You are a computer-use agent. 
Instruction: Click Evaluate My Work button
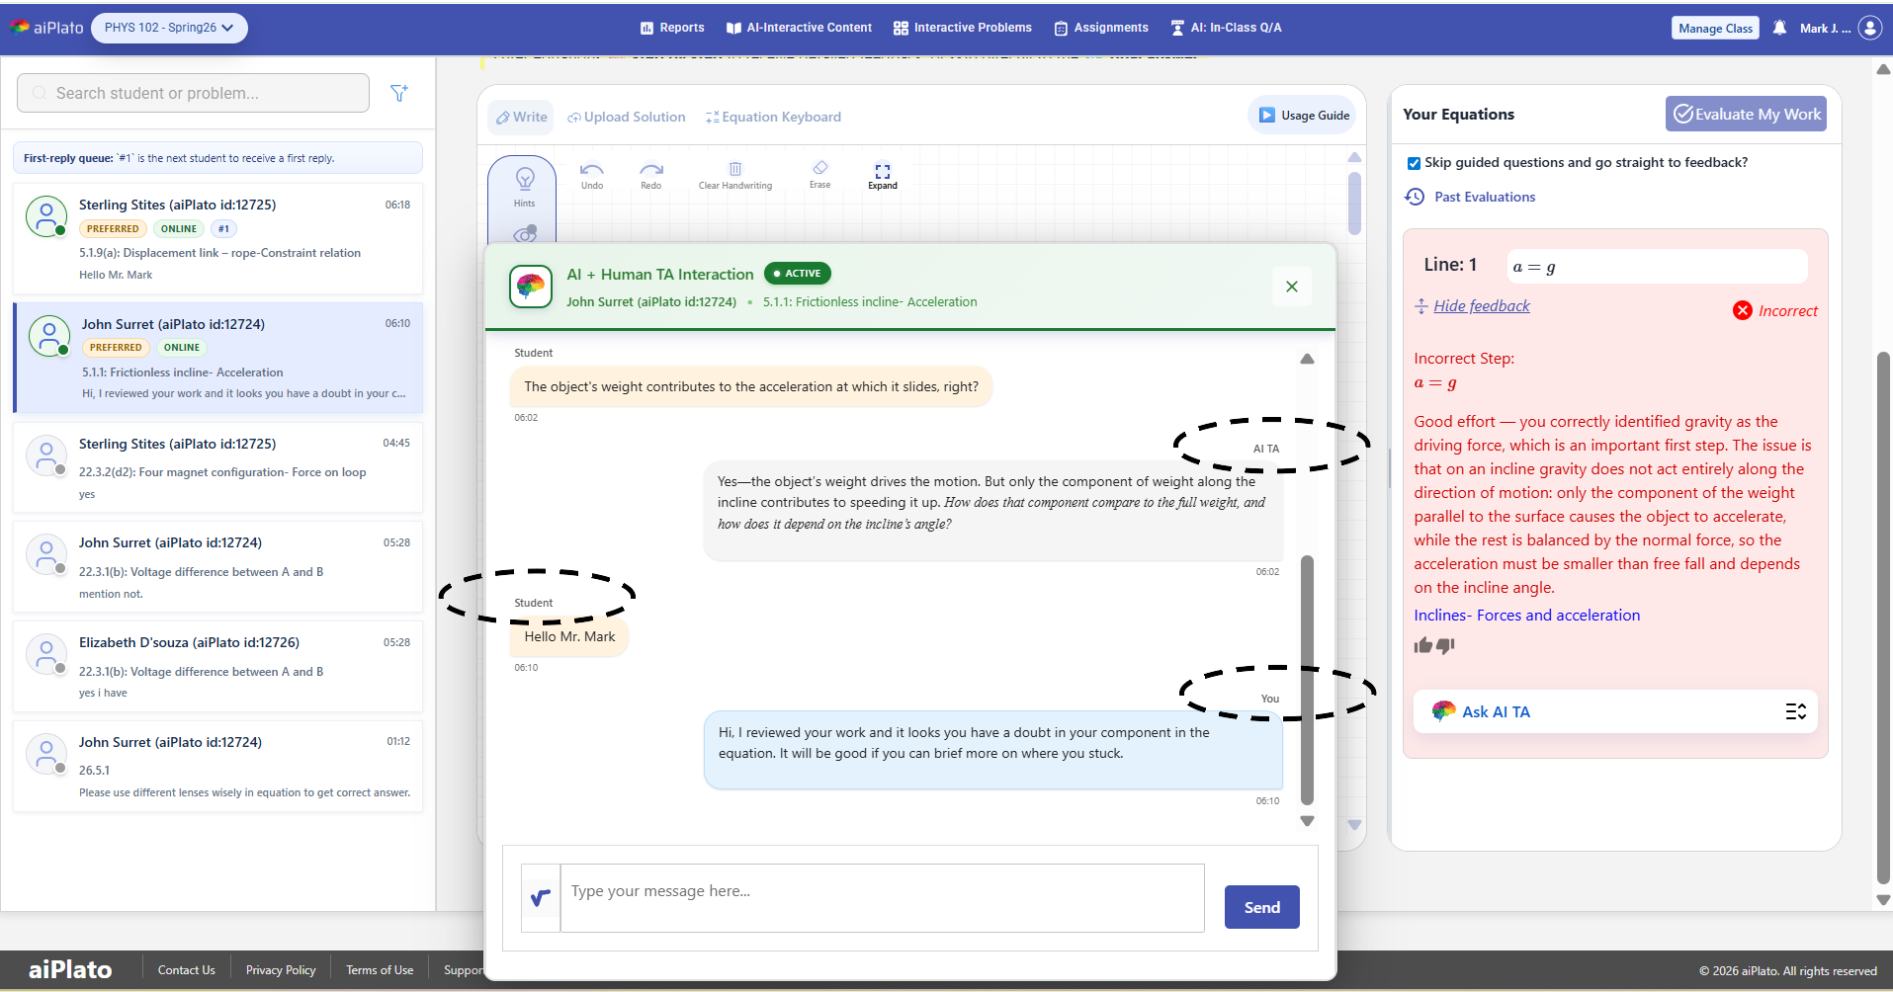point(1746,114)
